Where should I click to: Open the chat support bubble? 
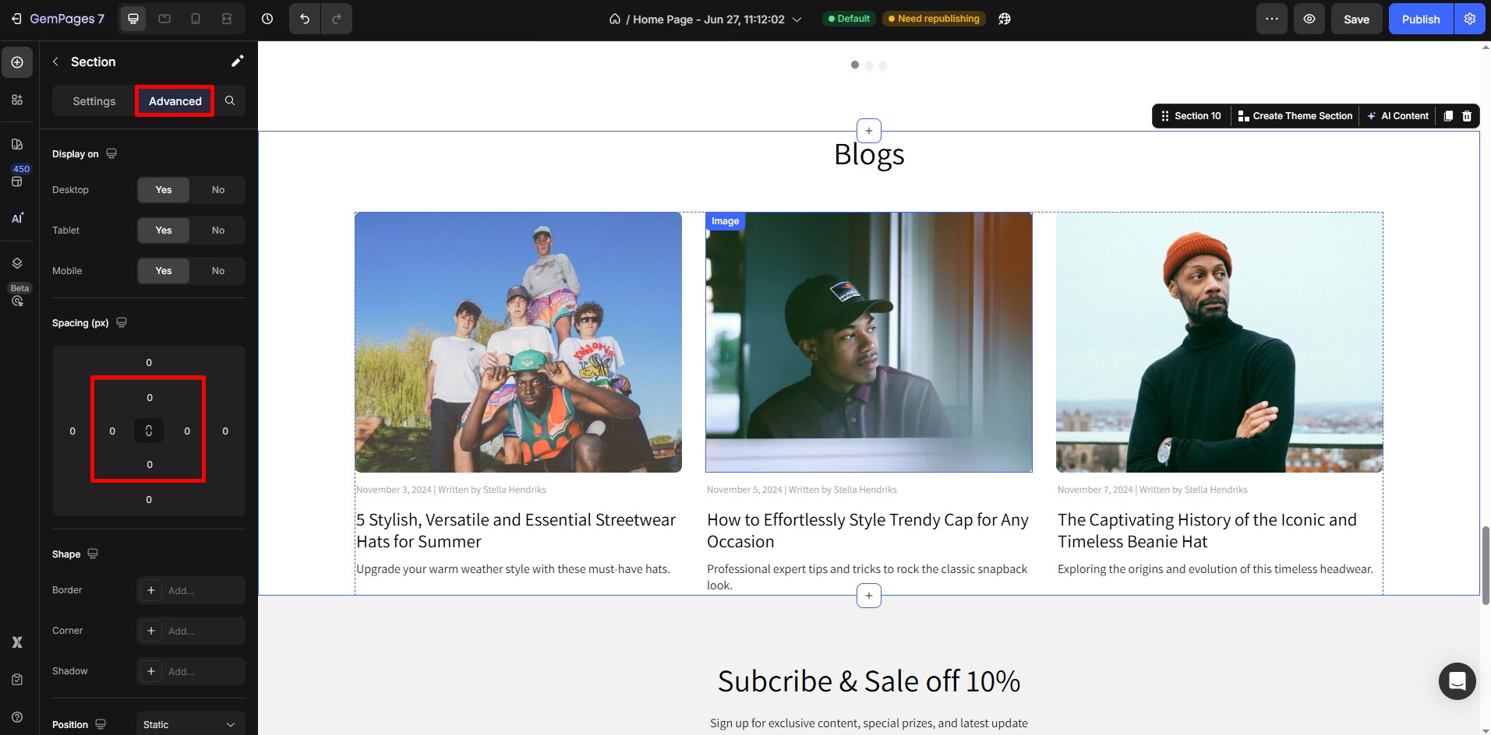[x=1457, y=681]
